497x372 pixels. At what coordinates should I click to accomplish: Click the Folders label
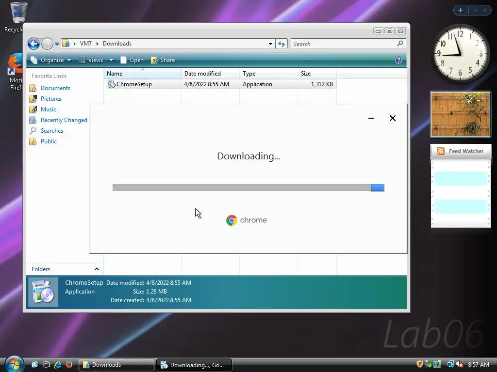(x=41, y=269)
